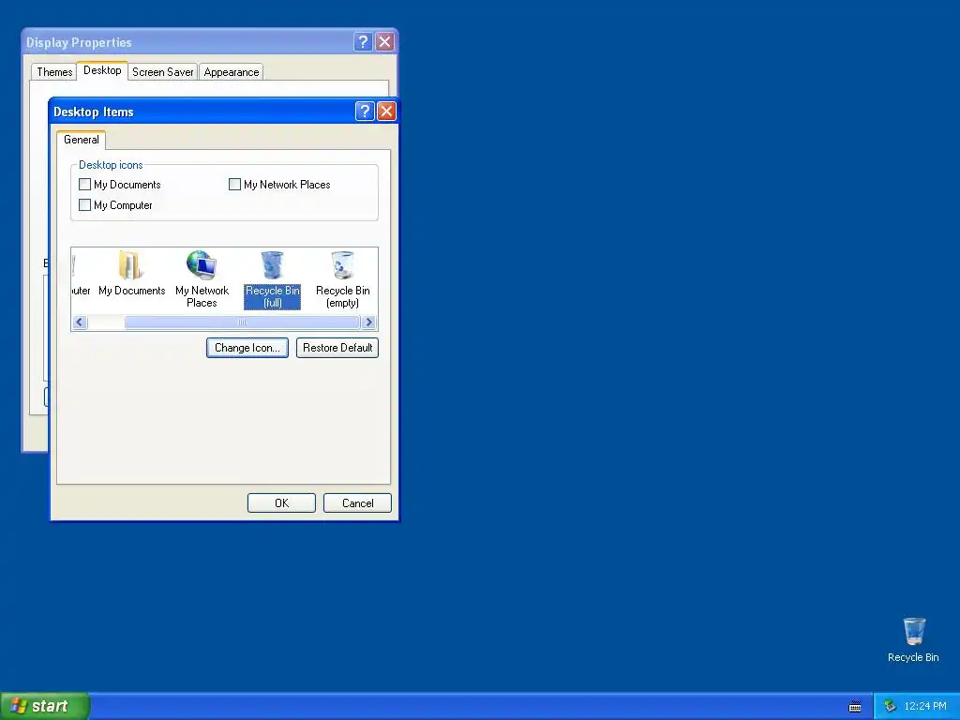Screen dimensions: 960x720
Task: Enable the My Network Places checkbox
Action: [x=234, y=185]
